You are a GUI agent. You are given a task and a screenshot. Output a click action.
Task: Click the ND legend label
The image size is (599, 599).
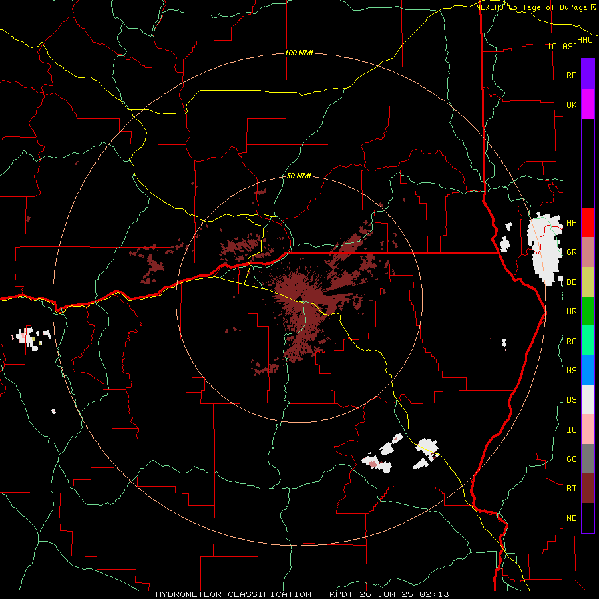click(x=572, y=518)
